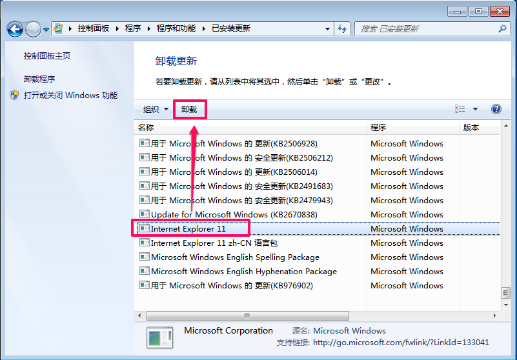Open the recent pages dropdown arrow
517x360 pixels.
pos(46,30)
